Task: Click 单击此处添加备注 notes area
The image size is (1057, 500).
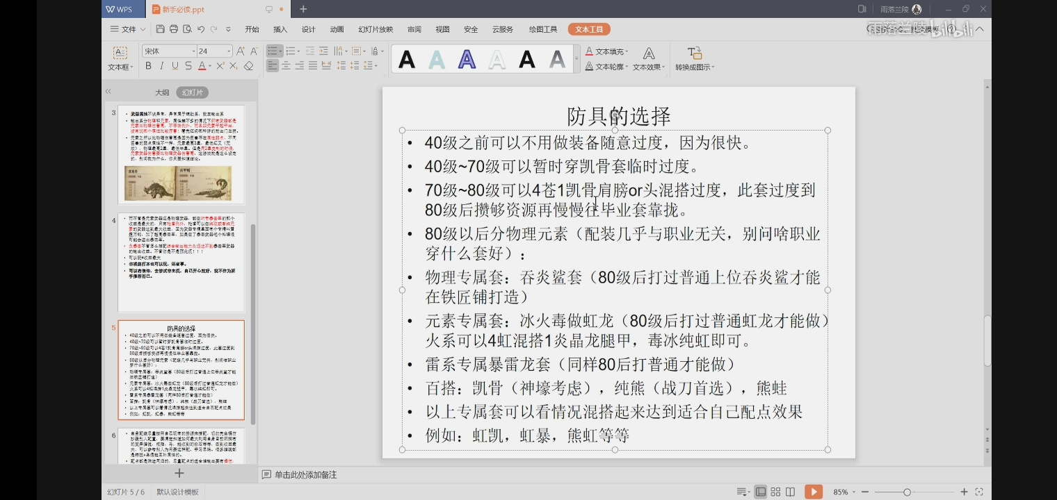Action: [x=305, y=474]
